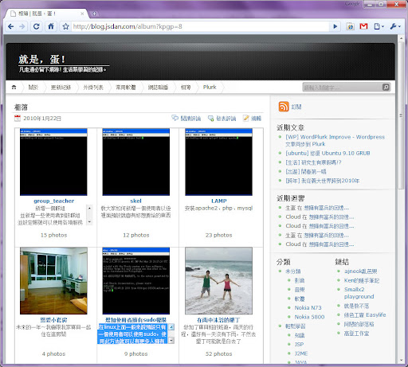
Task: Click the Nokia N73 category link
Action: point(308,308)
